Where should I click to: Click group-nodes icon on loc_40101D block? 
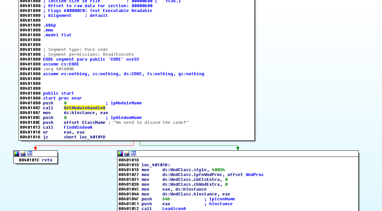[x=133, y=154]
